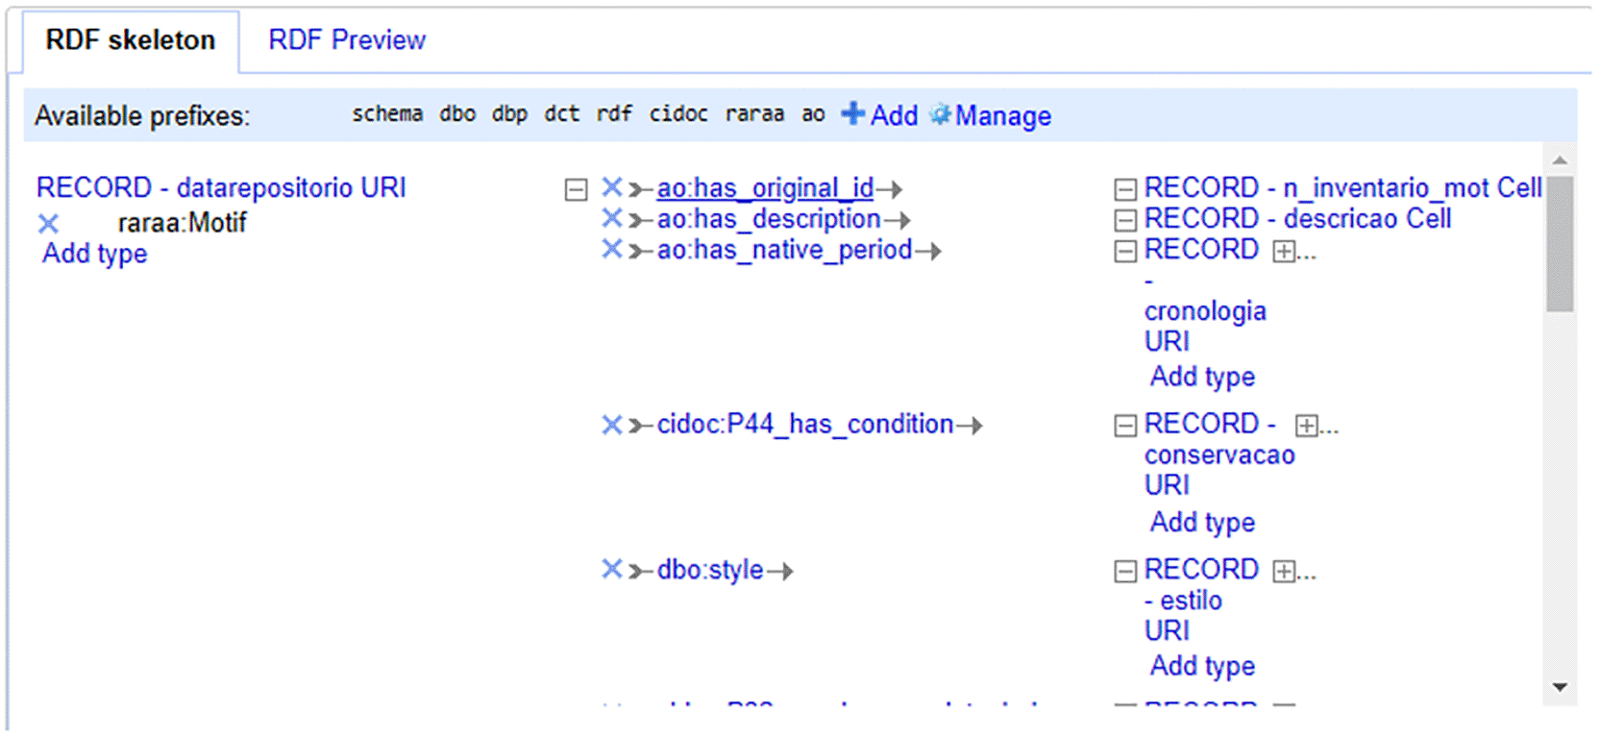Collapse the descricao Cell node
The width and height of the screenshot is (1600, 737).
[1125, 220]
